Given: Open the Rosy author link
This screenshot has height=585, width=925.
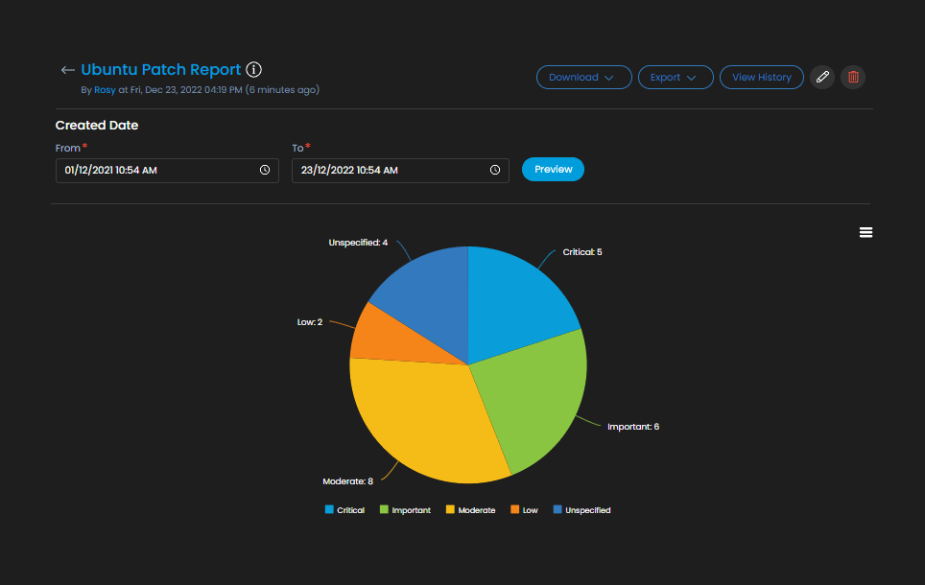Looking at the screenshot, I should [105, 89].
